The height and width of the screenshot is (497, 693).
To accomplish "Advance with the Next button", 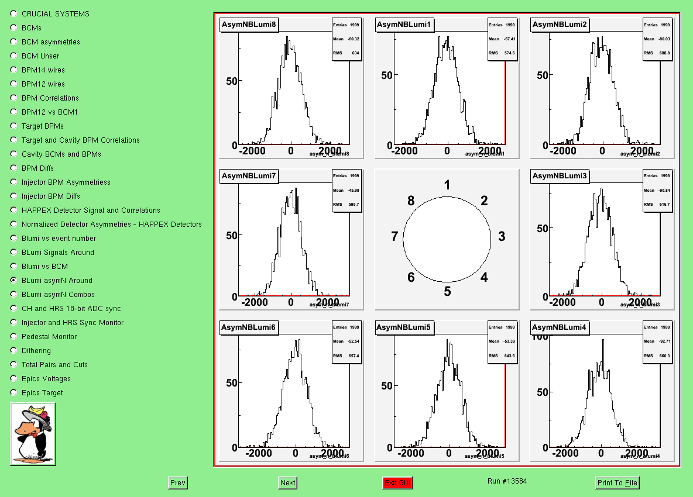I will [288, 483].
